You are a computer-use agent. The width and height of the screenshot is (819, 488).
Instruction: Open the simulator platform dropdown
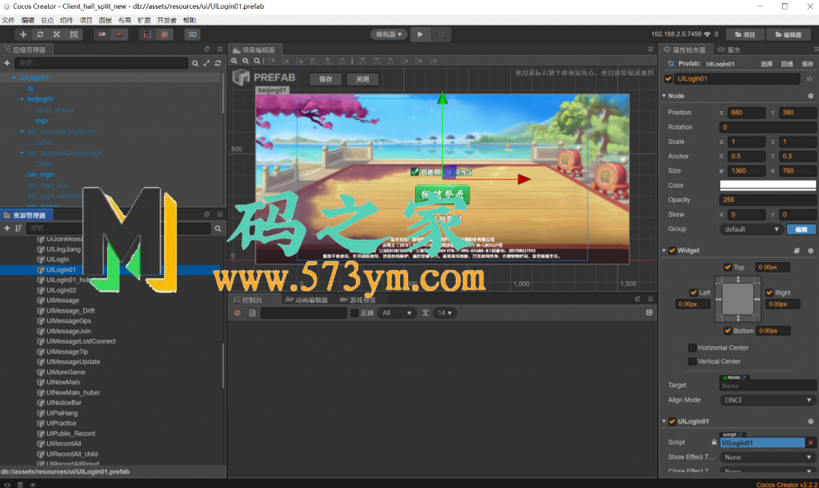pyautogui.click(x=389, y=34)
